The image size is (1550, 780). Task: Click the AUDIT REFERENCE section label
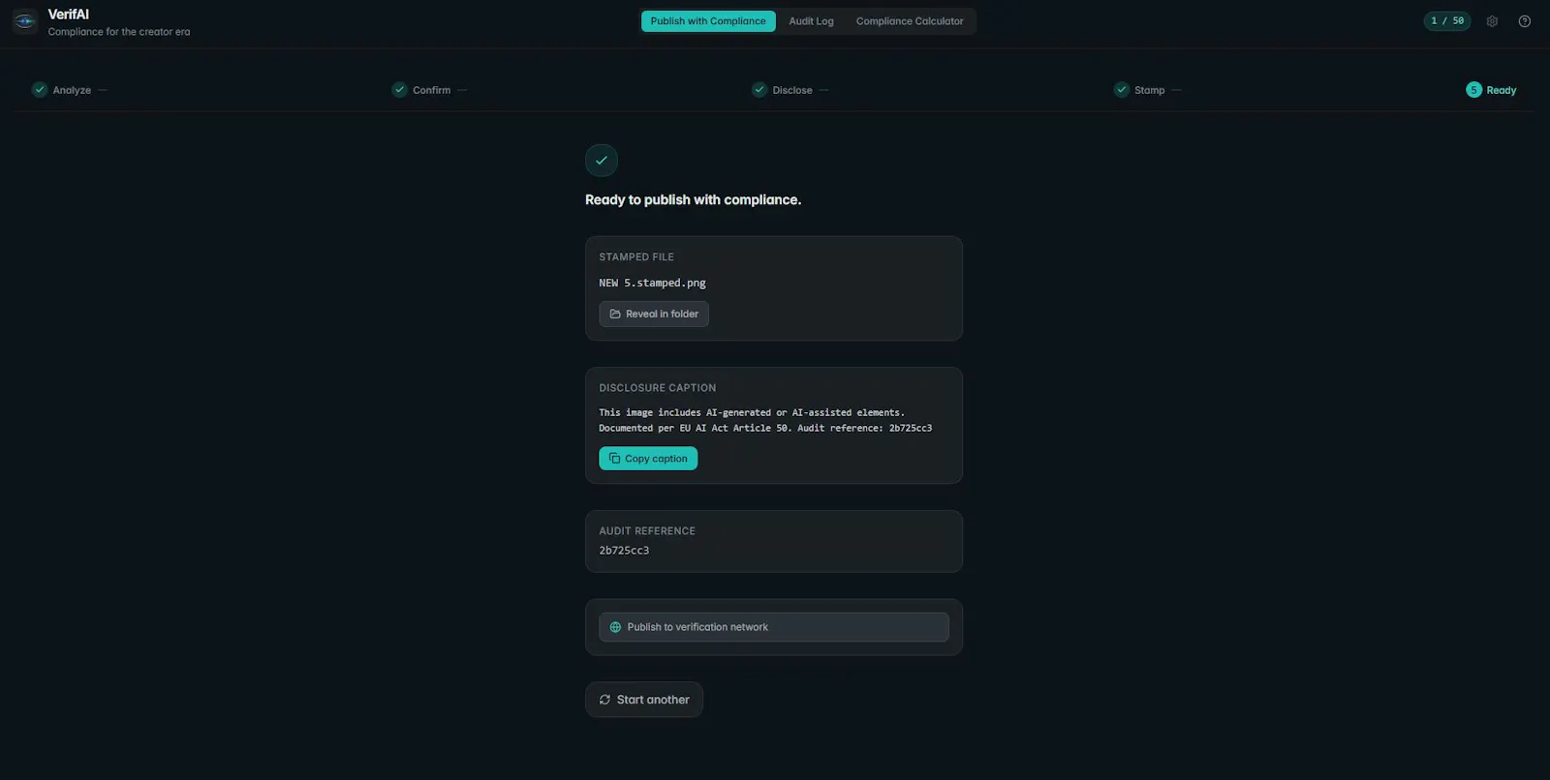pyautogui.click(x=647, y=531)
